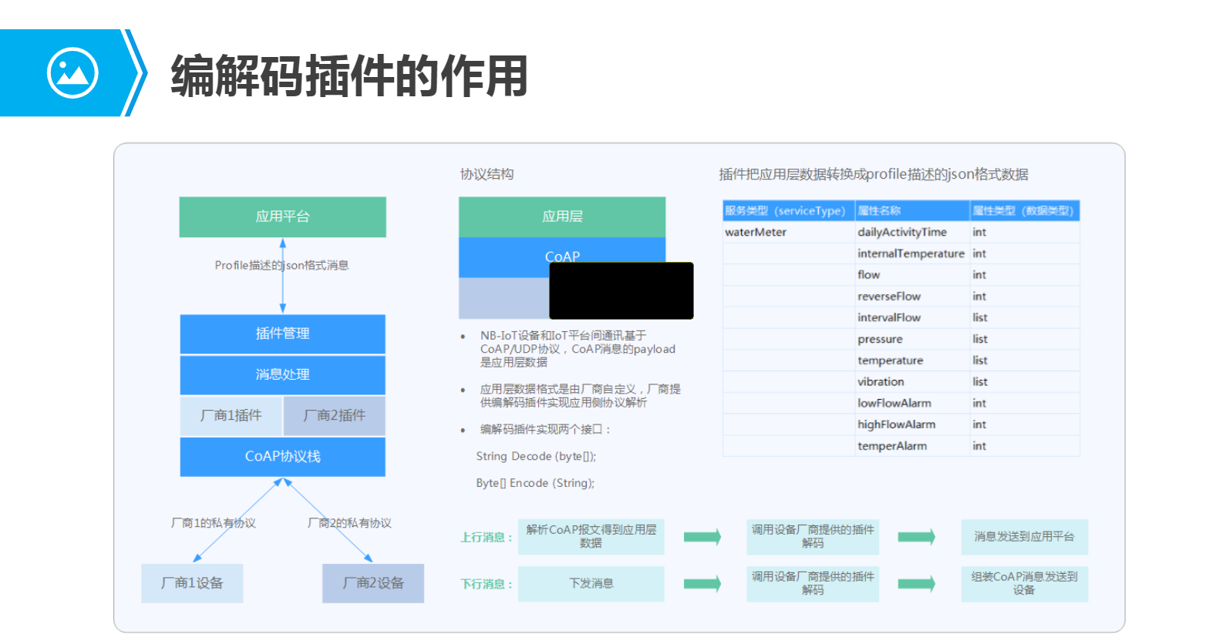
Task: Click the 应用平台 green box
Action: (x=282, y=216)
